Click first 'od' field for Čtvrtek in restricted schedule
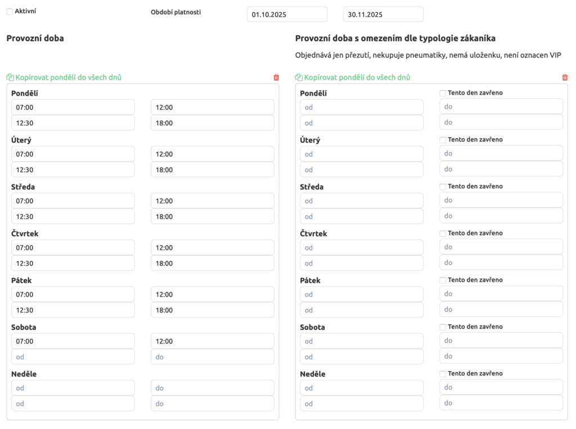 click(362, 247)
